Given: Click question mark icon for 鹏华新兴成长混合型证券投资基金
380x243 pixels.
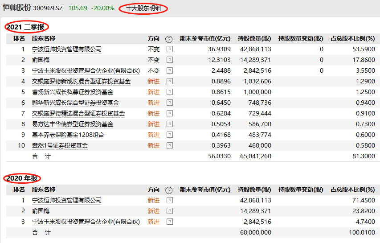Looking at the screenshot, I should [170, 103].
